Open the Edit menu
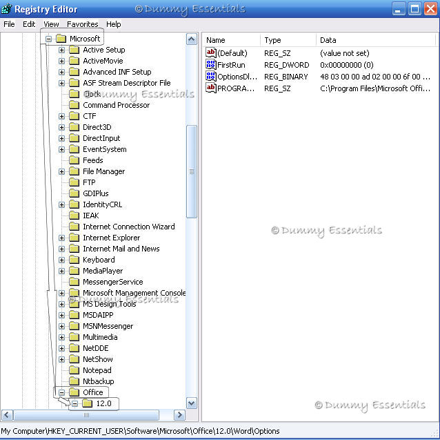The image size is (440, 440). (x=29, y=24)
